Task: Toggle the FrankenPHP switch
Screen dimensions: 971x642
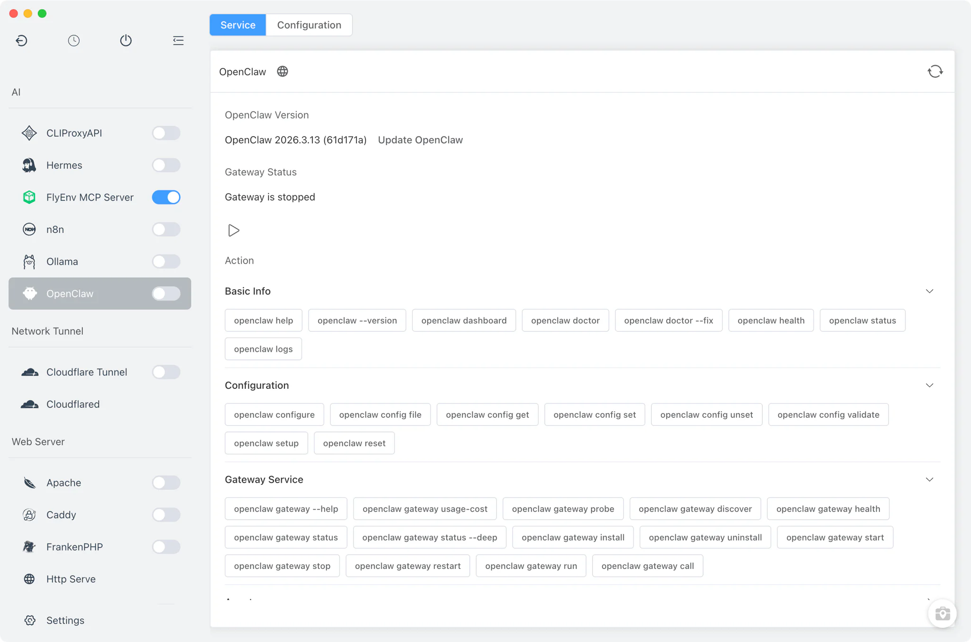Action: coord(166,547)
